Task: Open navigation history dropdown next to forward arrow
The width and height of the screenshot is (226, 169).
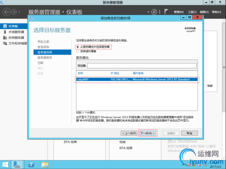Action: pyautogui.click(x=19, y=12)
